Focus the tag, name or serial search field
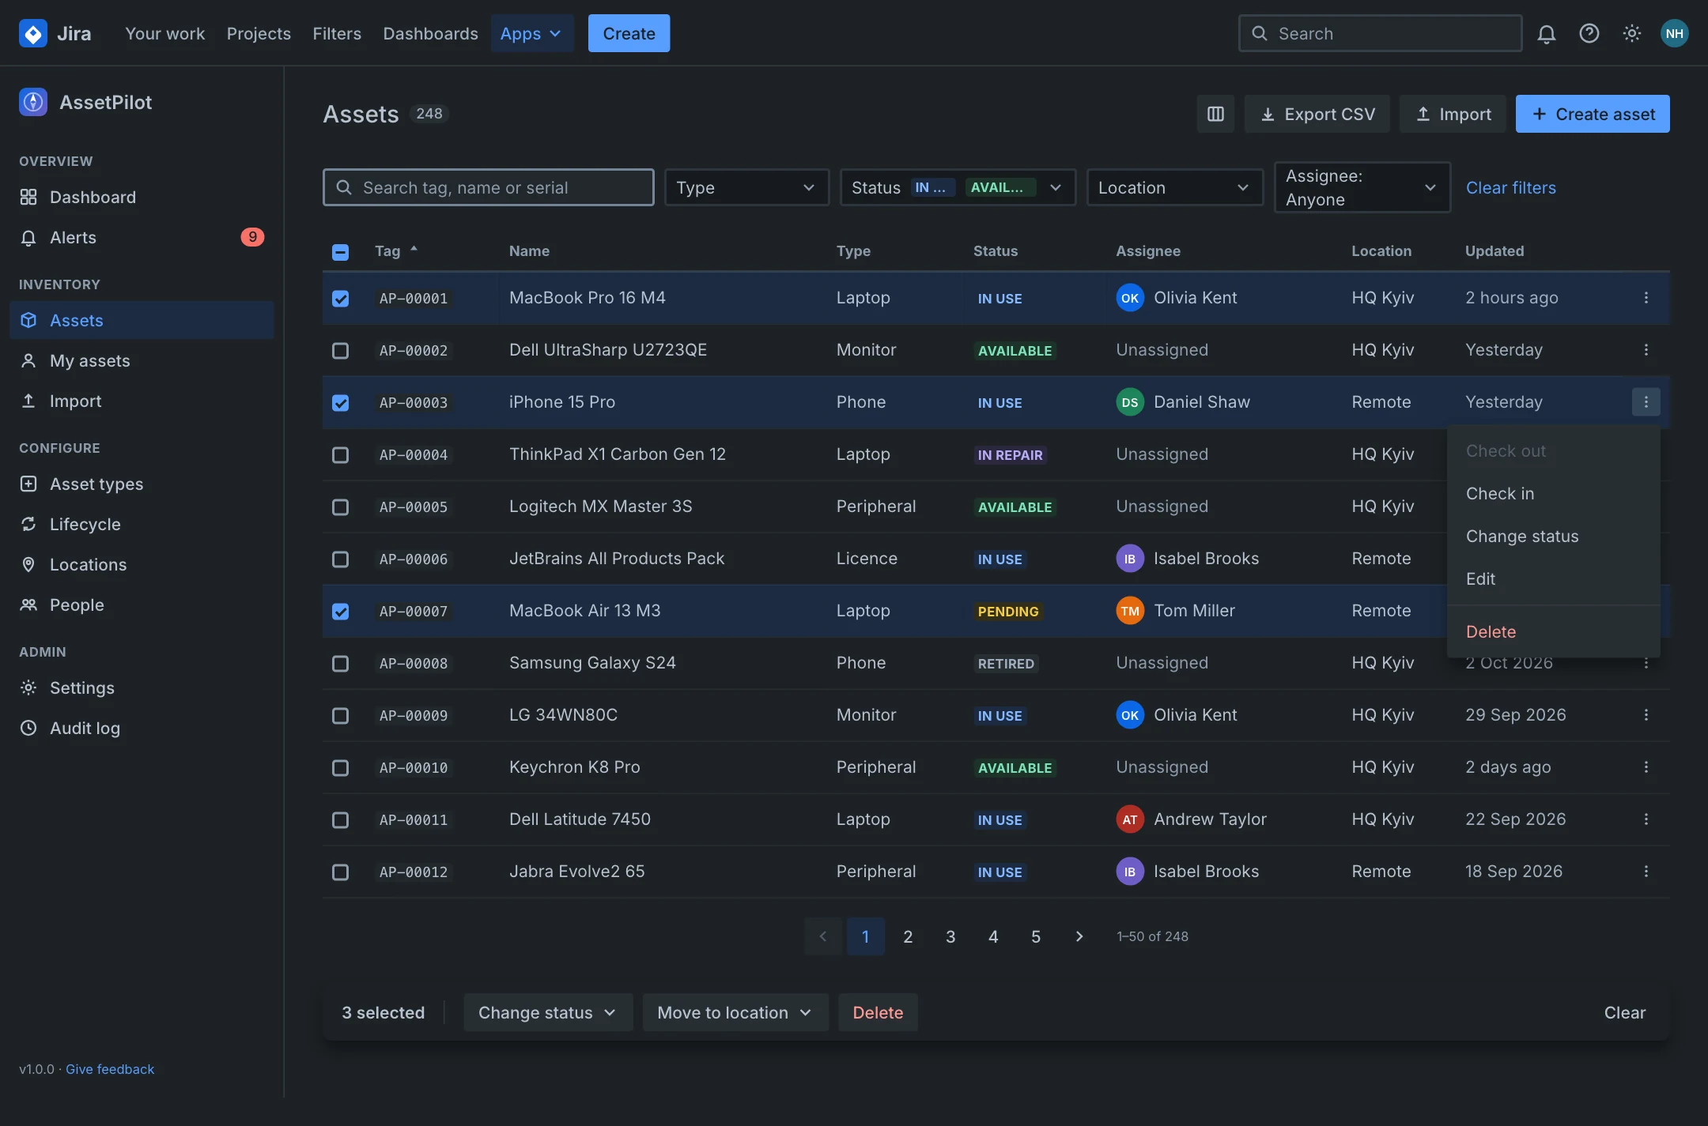1708x1126 pixels. [x=489, y=187]
